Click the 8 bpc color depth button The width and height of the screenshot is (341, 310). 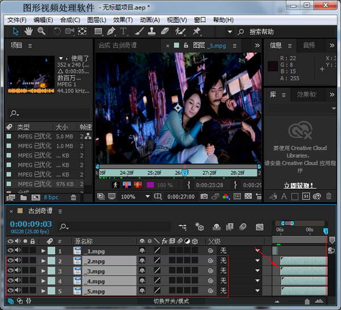(51, 197)
